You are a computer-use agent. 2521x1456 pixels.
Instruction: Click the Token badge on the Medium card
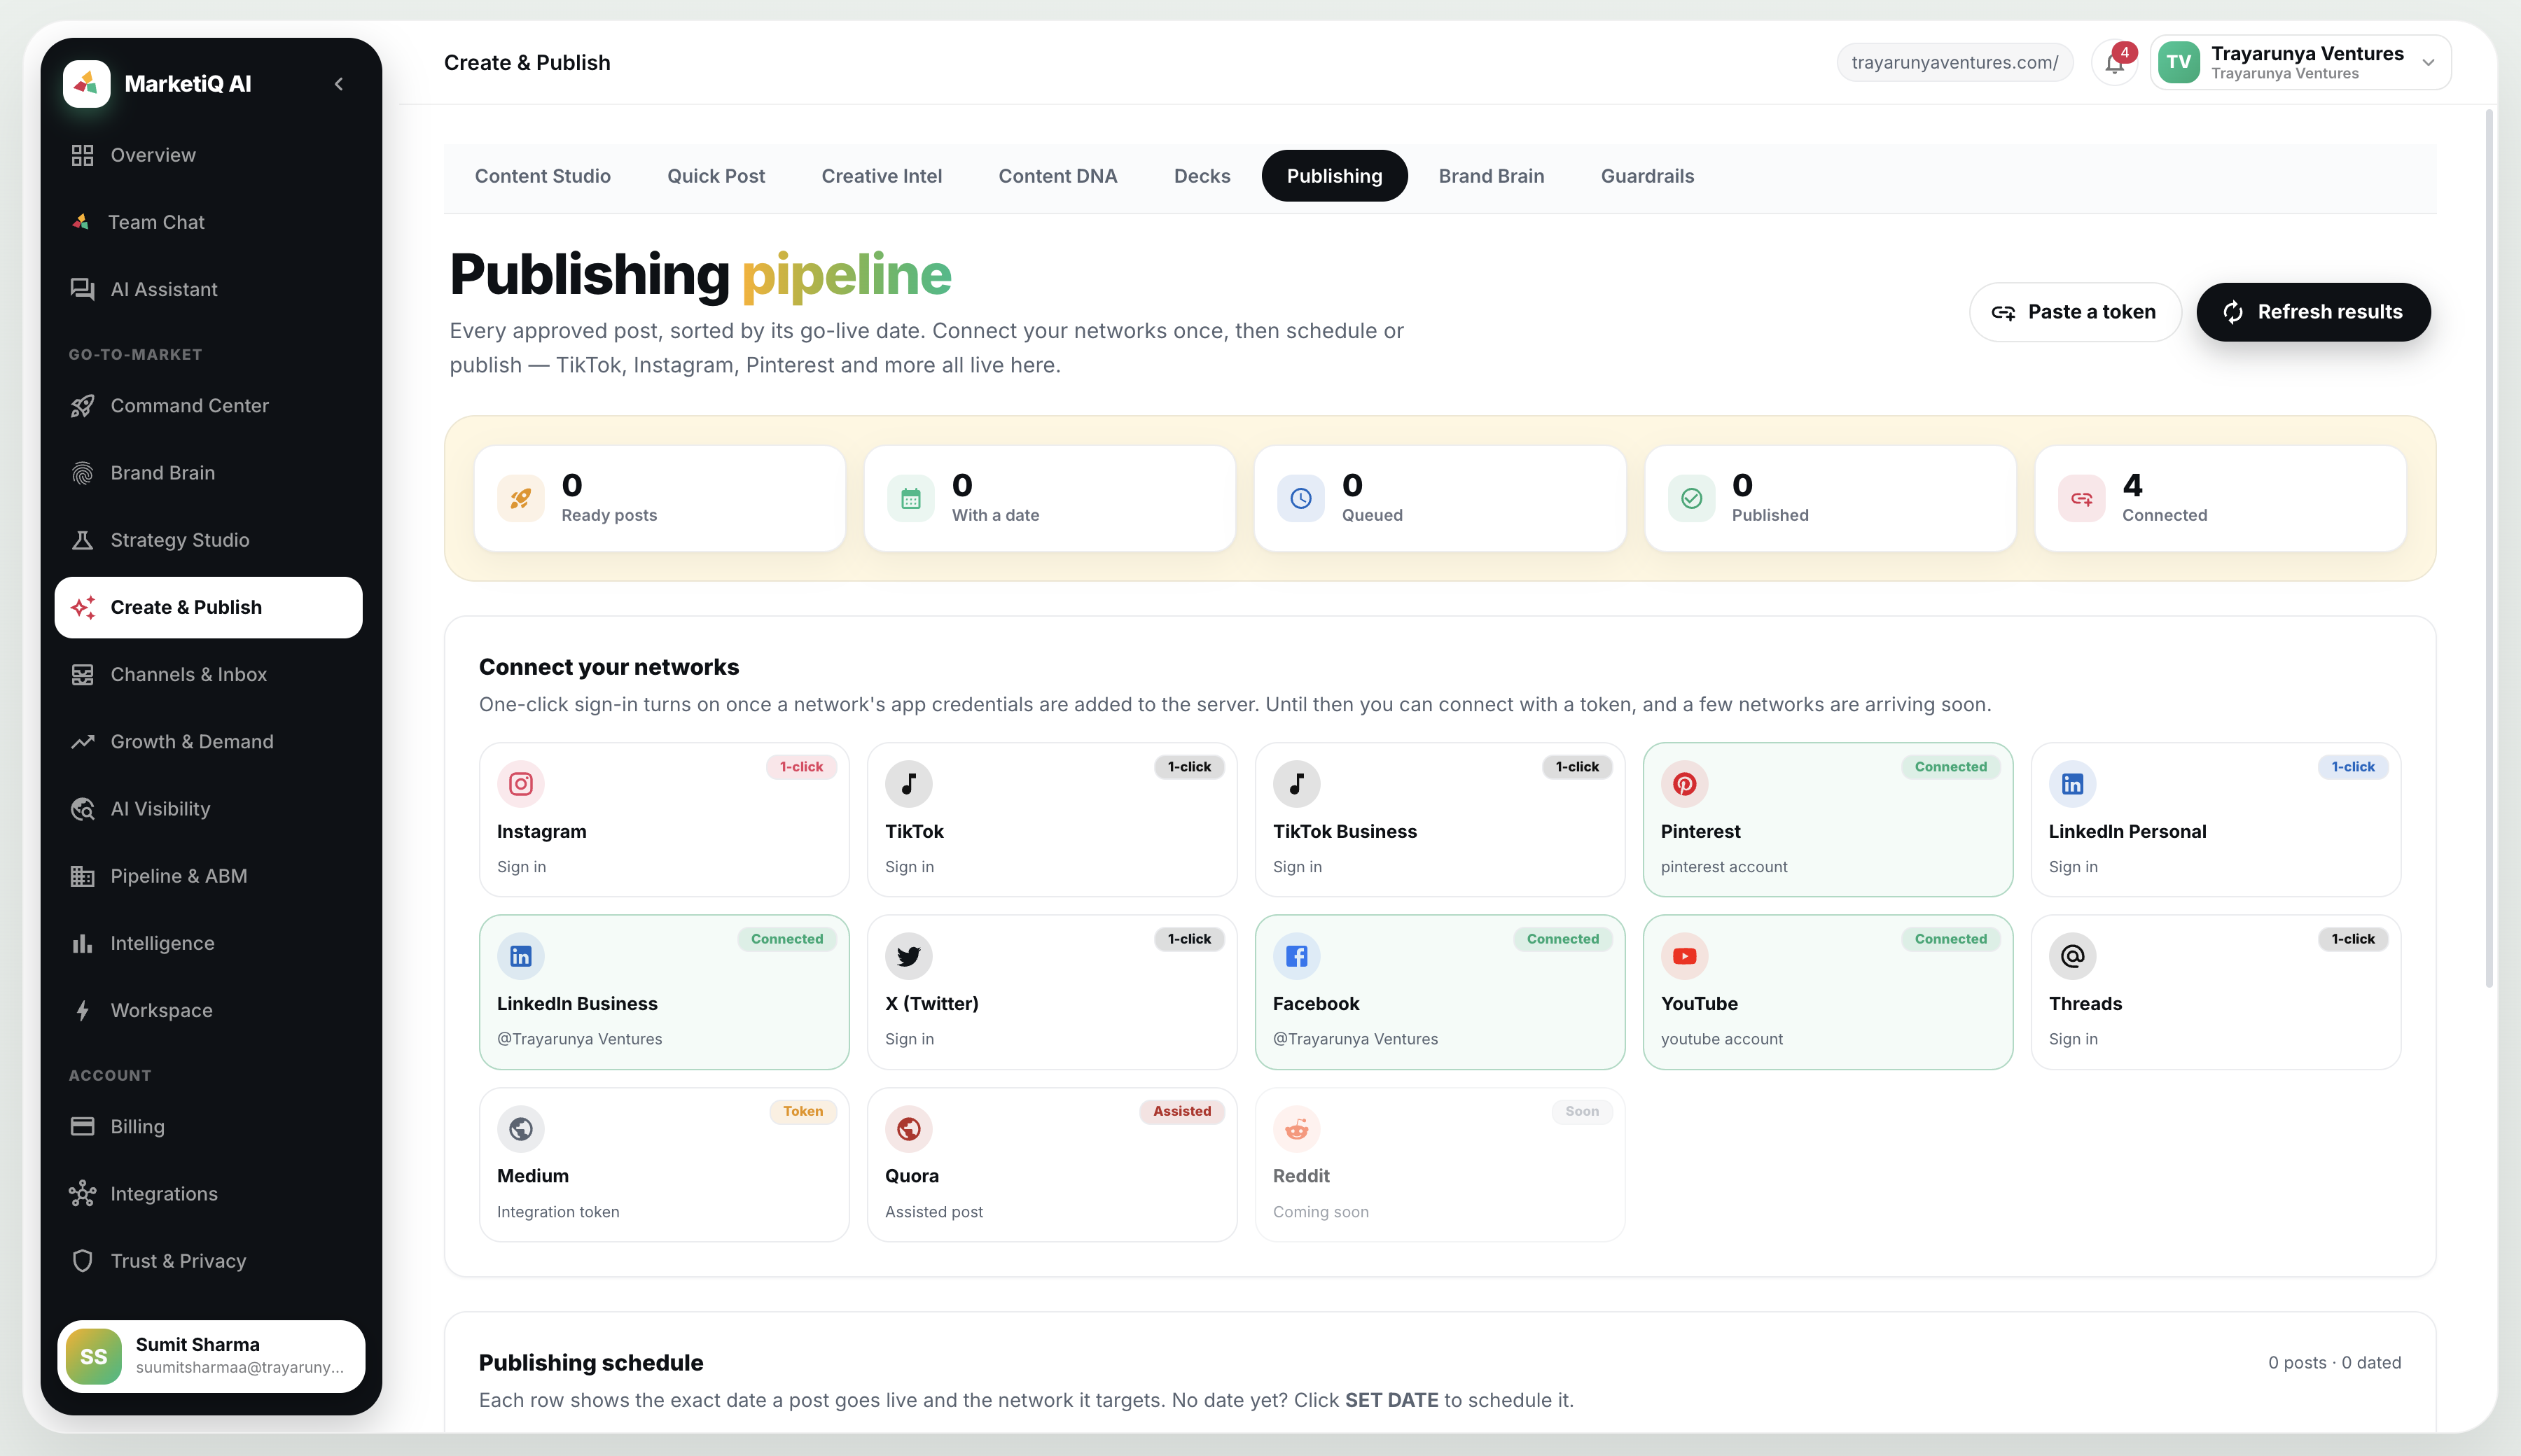click(803, 1111)
